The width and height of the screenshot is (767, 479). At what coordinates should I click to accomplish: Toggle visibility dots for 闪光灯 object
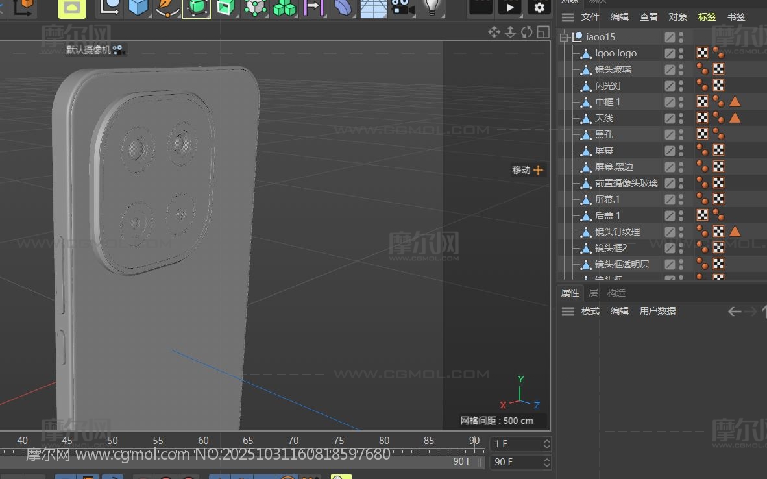[x=681, y=86]
